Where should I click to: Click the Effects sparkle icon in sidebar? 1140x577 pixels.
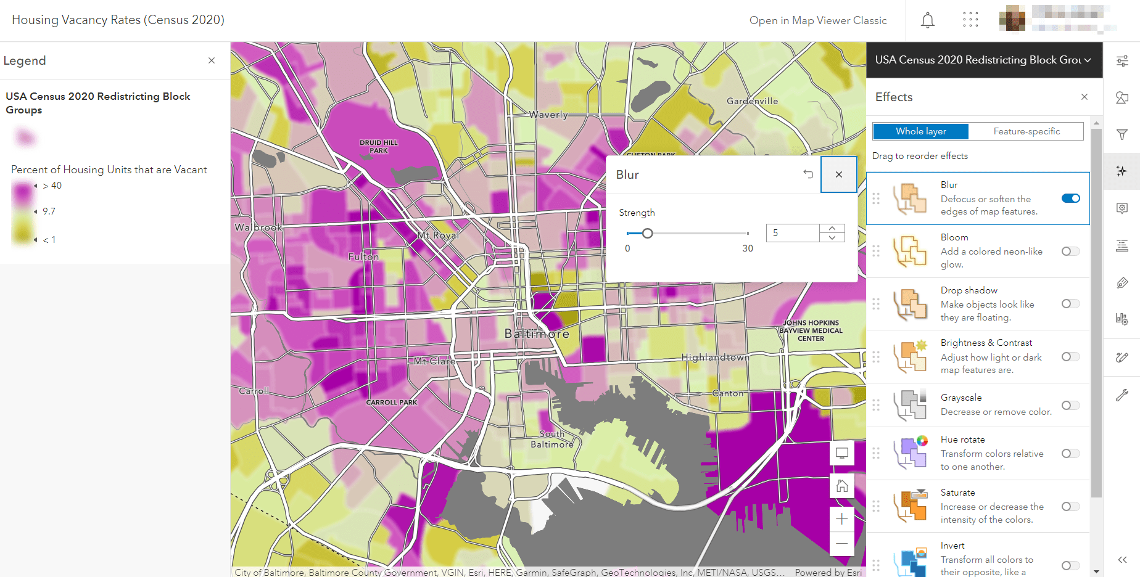point(1121,171)
